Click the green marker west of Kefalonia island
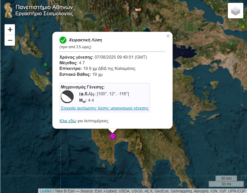Viewport: 247px width, 193px height. tap(45, 65)
